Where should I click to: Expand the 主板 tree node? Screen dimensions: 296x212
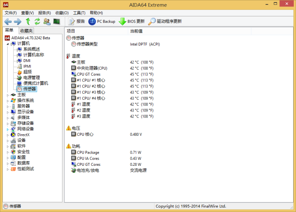click(8, 95)
